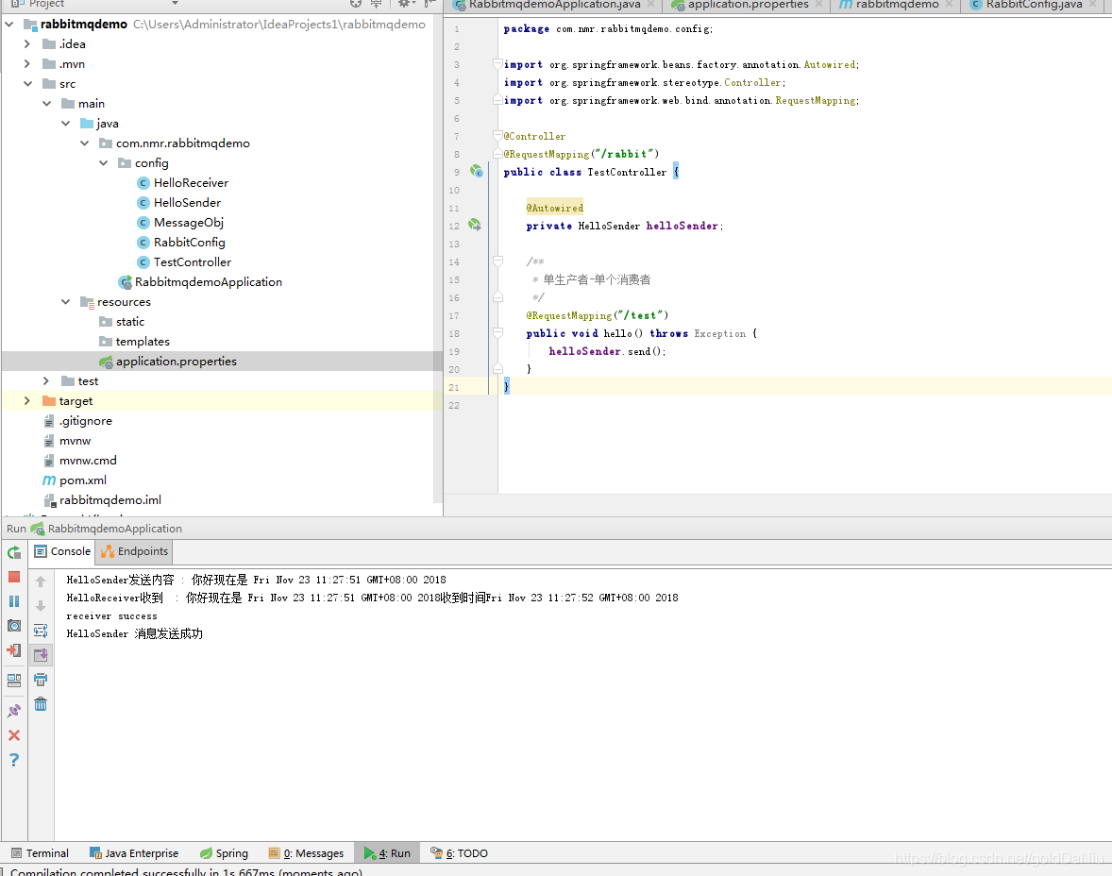Collapse the main folder
Image resolution: width=1112 pixels, height=876 pixels.
(47, 104)
